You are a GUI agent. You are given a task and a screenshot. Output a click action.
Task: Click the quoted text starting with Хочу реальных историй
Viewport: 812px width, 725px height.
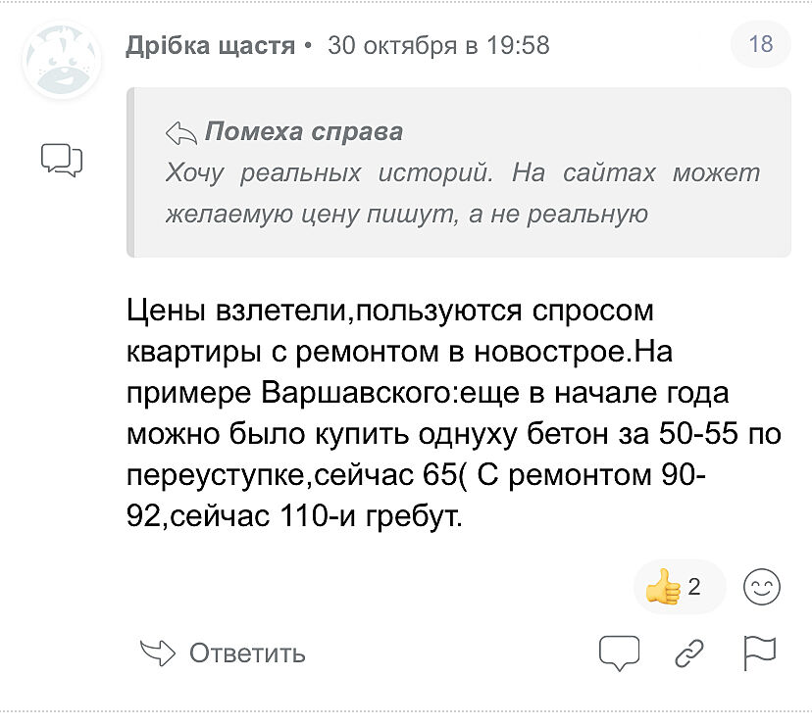pos(461,173)
